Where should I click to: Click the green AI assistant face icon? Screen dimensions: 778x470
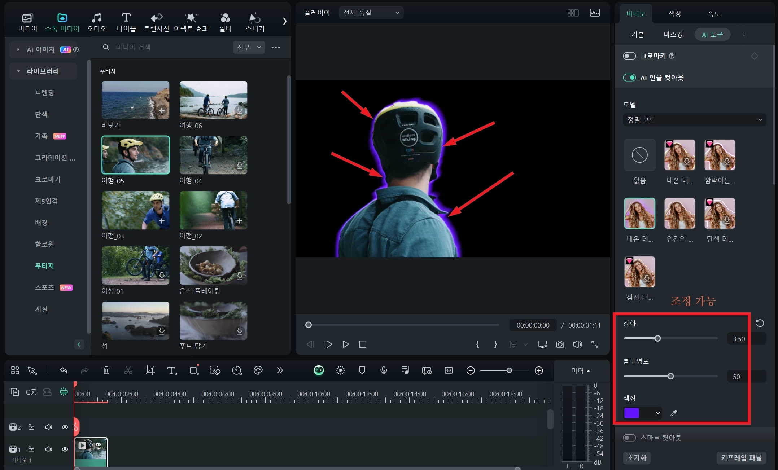click(x=319, y=370)
